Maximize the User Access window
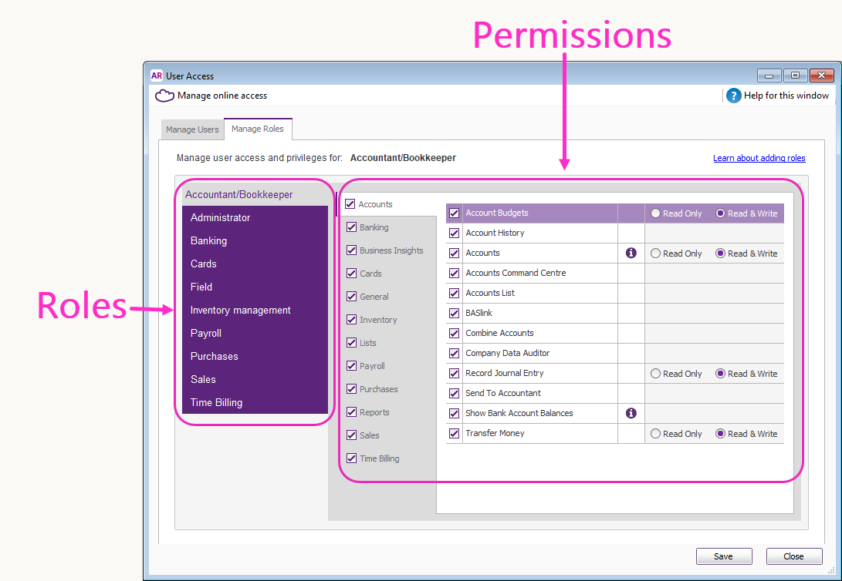This screenshot has width=842, height=581. point(795,76)
